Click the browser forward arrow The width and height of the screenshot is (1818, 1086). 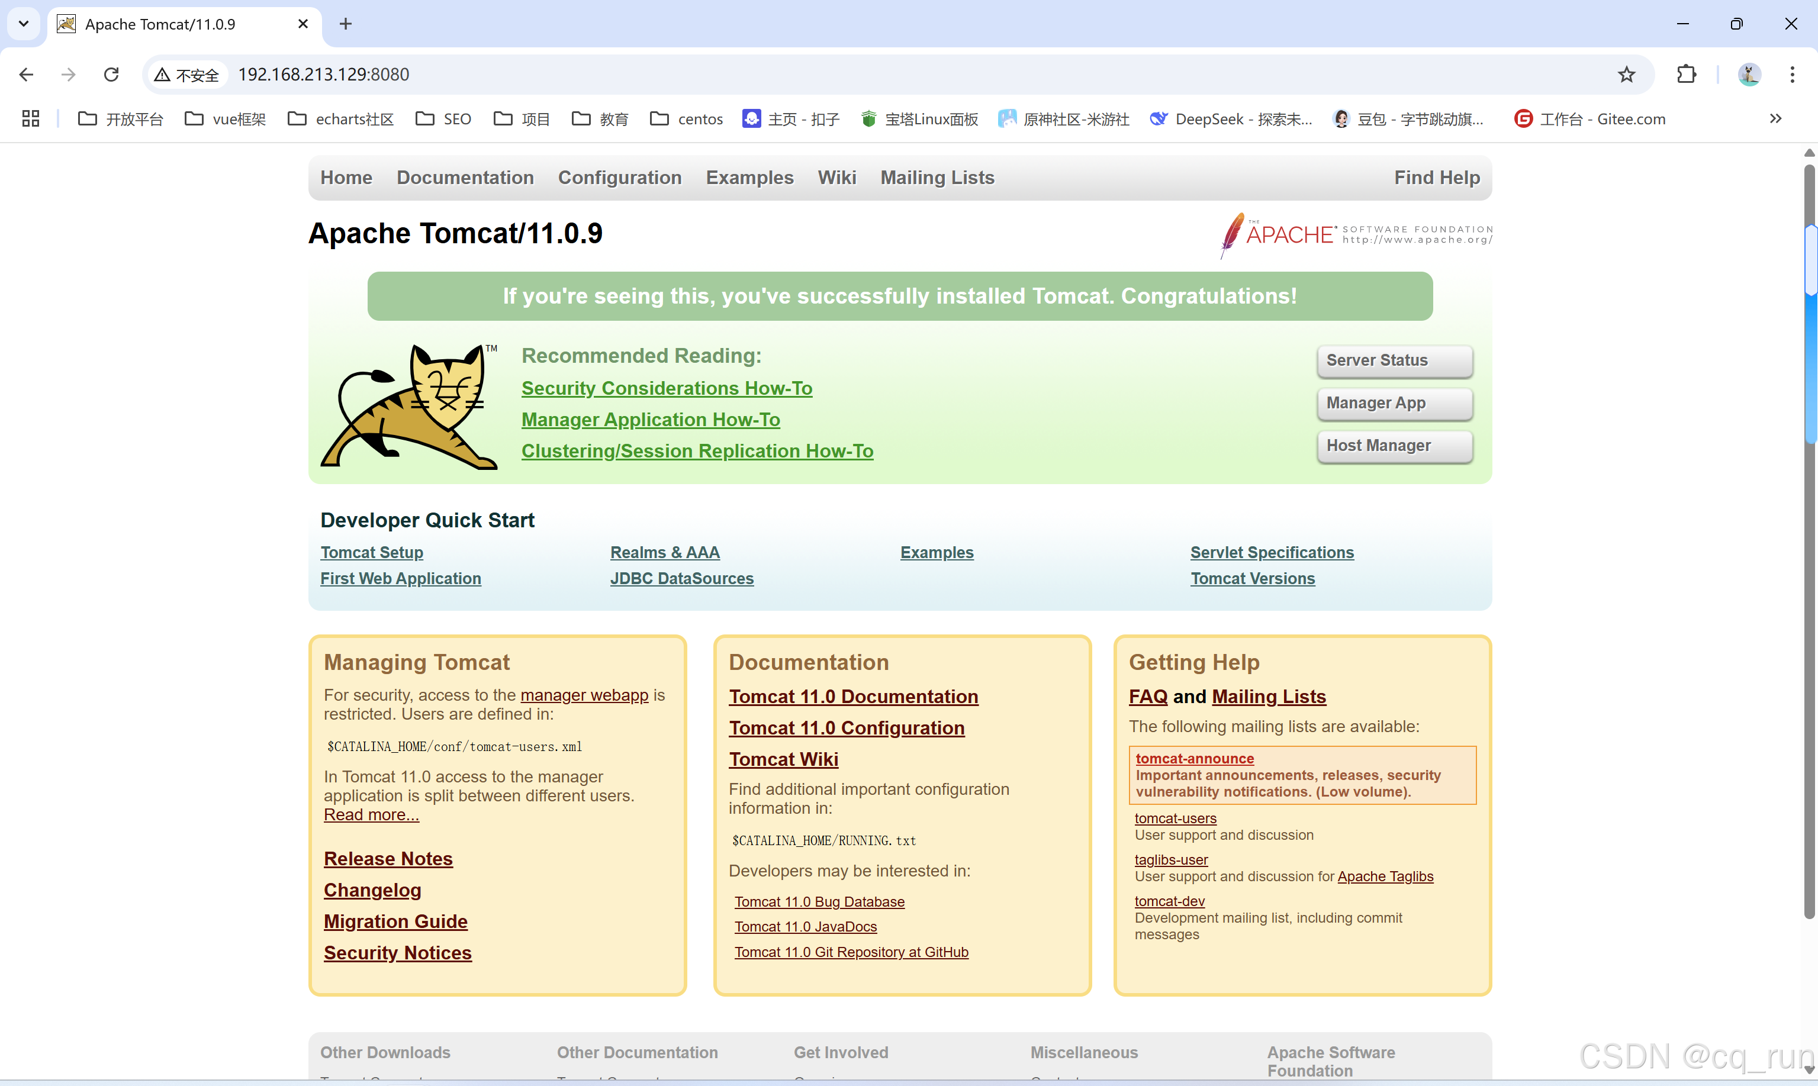[68, 75]
